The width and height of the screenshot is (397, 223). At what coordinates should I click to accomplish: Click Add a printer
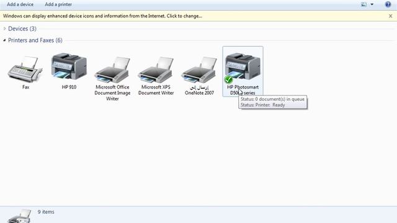(x=58, y=4)
